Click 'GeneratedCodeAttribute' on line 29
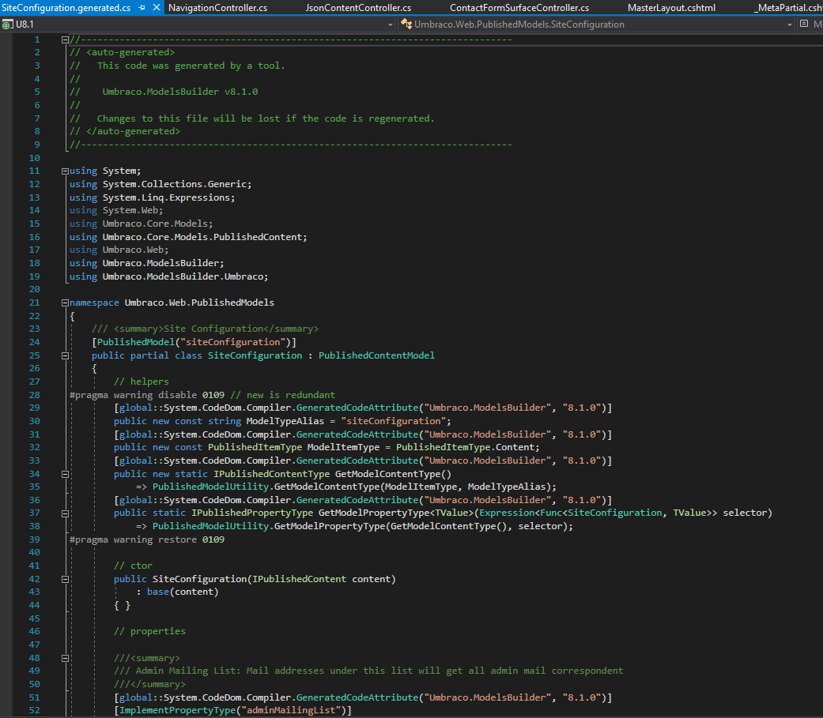823x718 pixels. tap(357, 408)
